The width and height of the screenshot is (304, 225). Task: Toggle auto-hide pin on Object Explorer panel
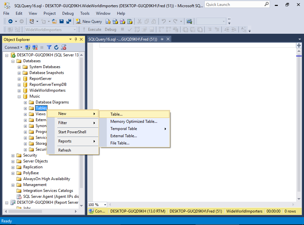click(x=76, y=39)
